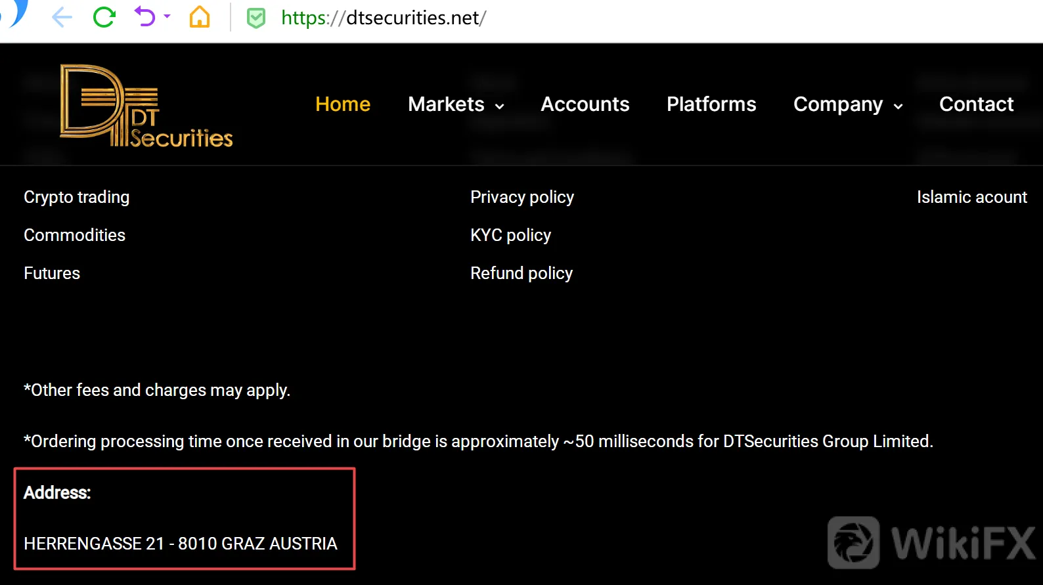Open the Refund policy link

point(521,273)
